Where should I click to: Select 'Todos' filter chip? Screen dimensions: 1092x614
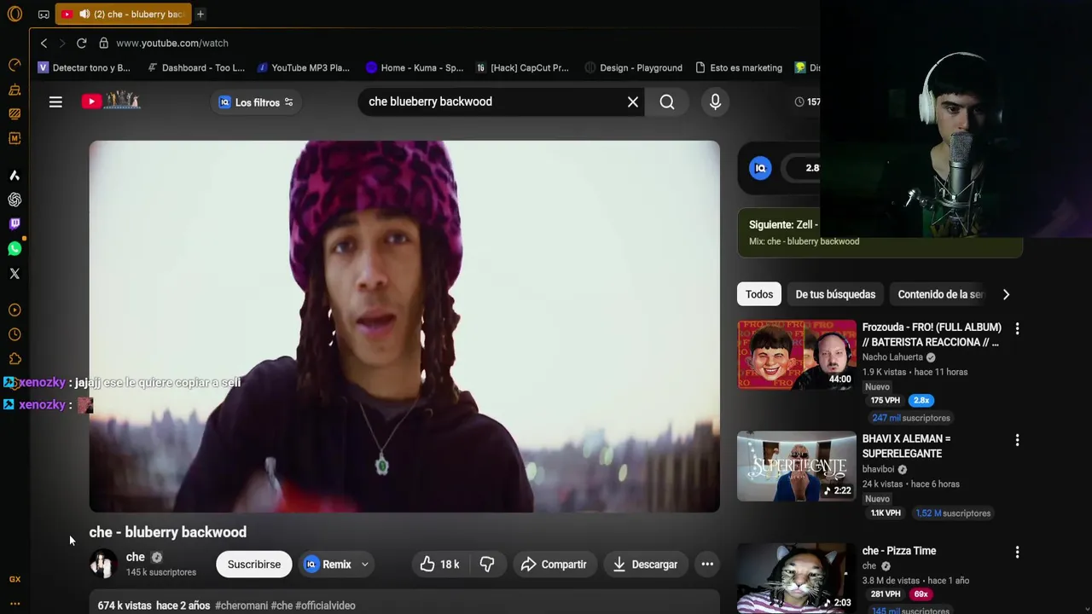(x=759, y=294)
